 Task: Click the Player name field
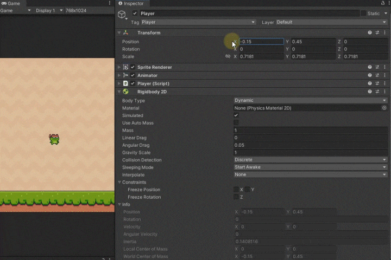click(249, 13)
